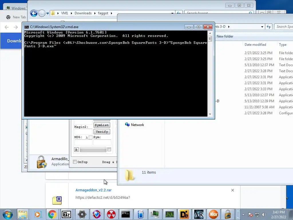
Task: Open the Windows Start menu
Action: (x=7, y=214)
